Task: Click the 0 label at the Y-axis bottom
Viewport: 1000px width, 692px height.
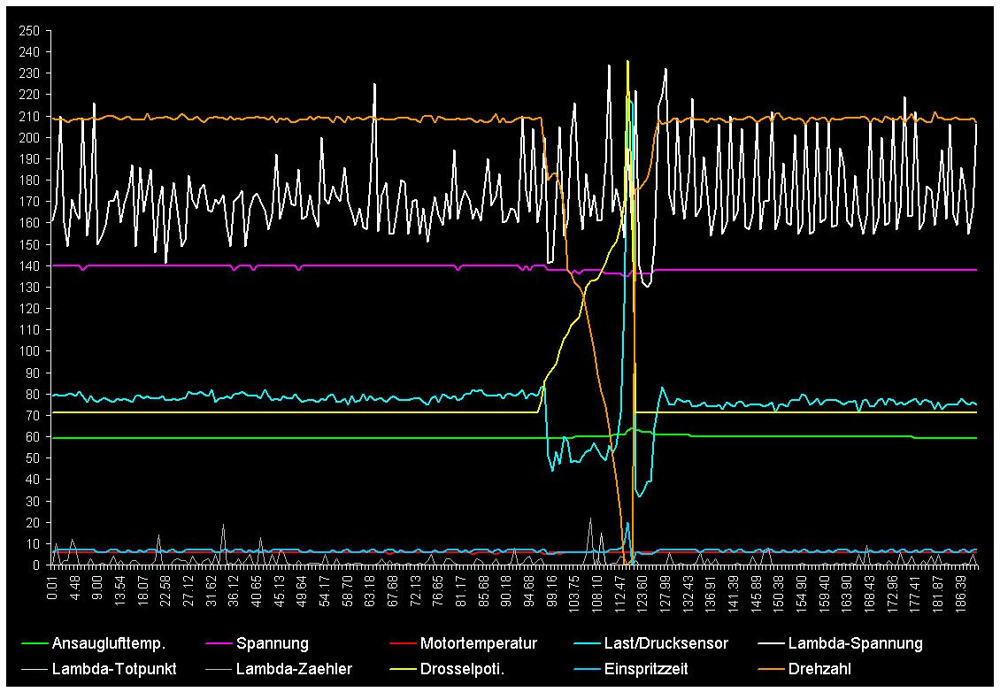Action: point(36,565)
